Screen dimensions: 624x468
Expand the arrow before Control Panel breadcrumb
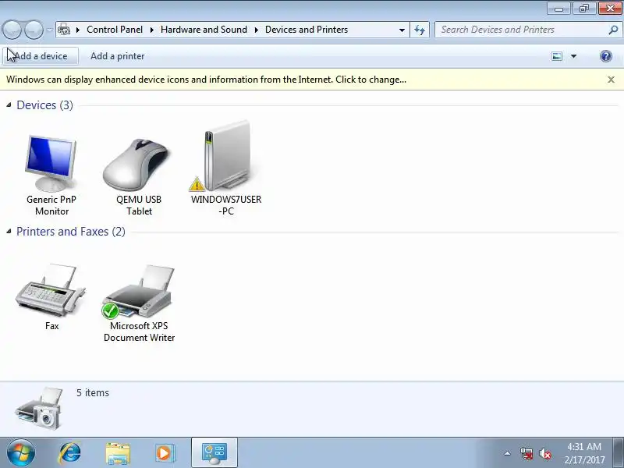[78, 30]
